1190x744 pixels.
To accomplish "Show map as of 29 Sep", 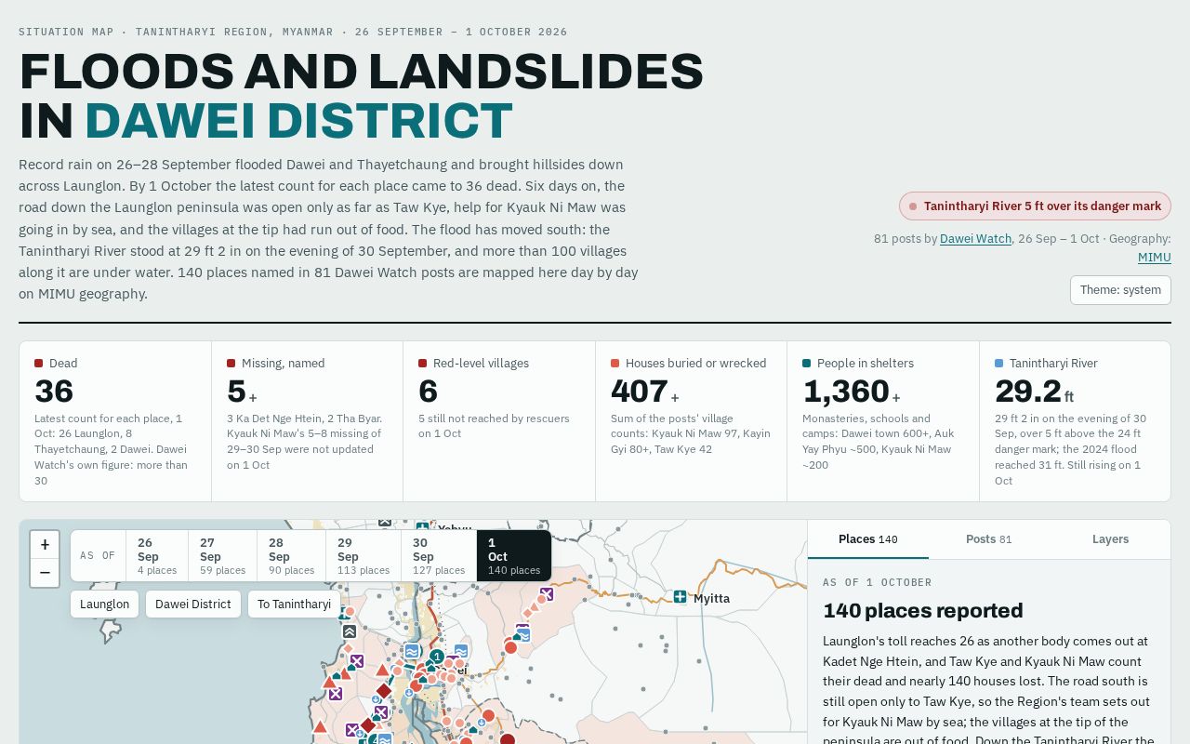I will [364, 555].
